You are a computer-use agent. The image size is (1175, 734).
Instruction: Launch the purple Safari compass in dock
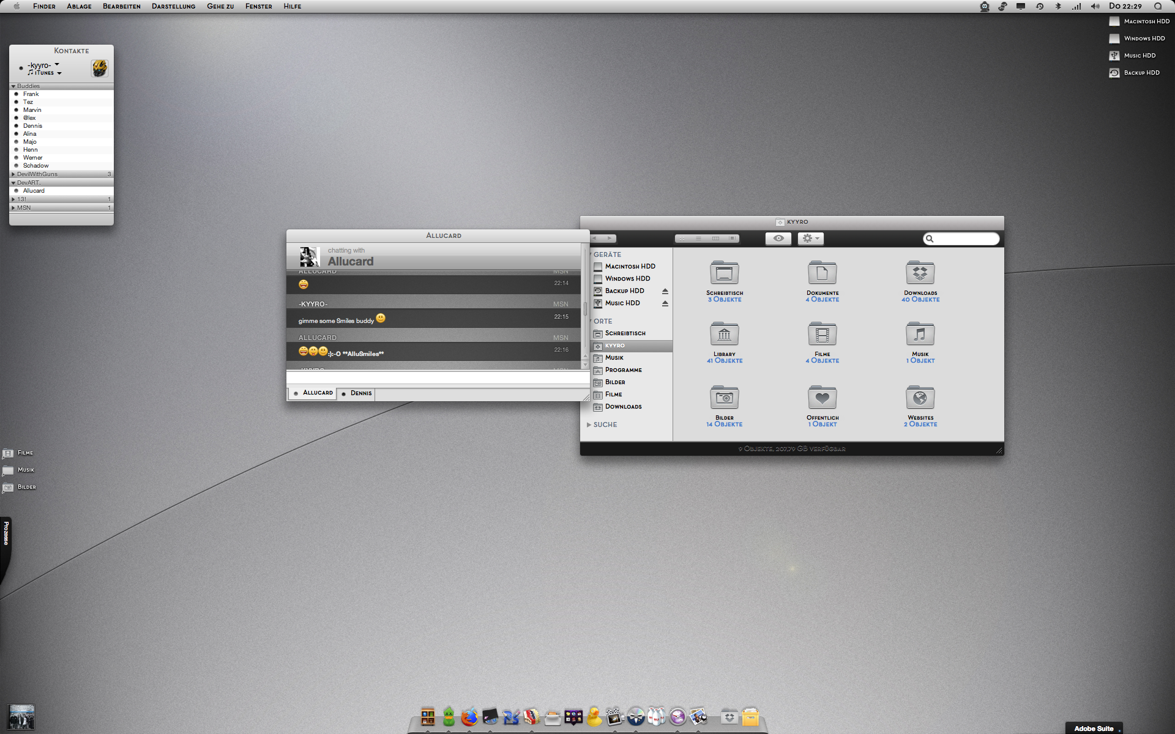click(677, 716)
